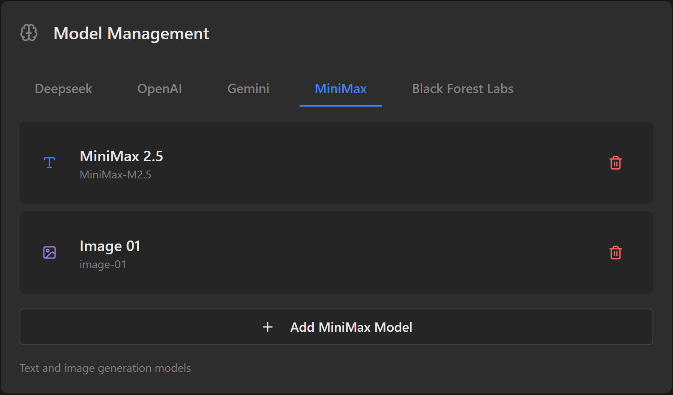Viewport: 673px width, 395px height.
Task: Click the text and image generation models caption
Action: point(105,368)
